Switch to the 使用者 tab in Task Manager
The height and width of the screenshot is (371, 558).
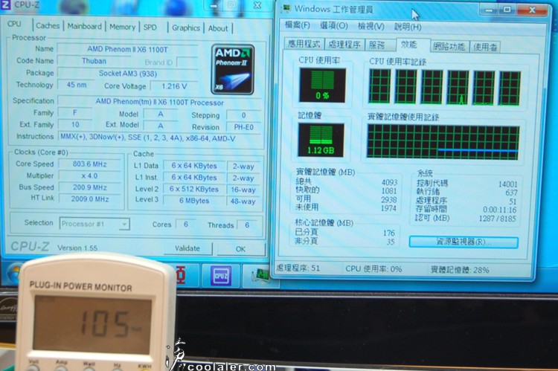coord(485,47)
